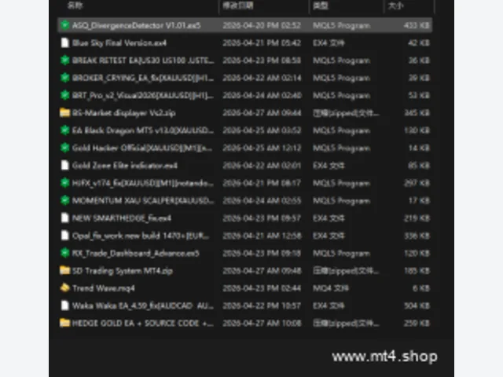Click the green icon beside EA Black Dragon MT5

pyautogui.click(x=64, y=130)
